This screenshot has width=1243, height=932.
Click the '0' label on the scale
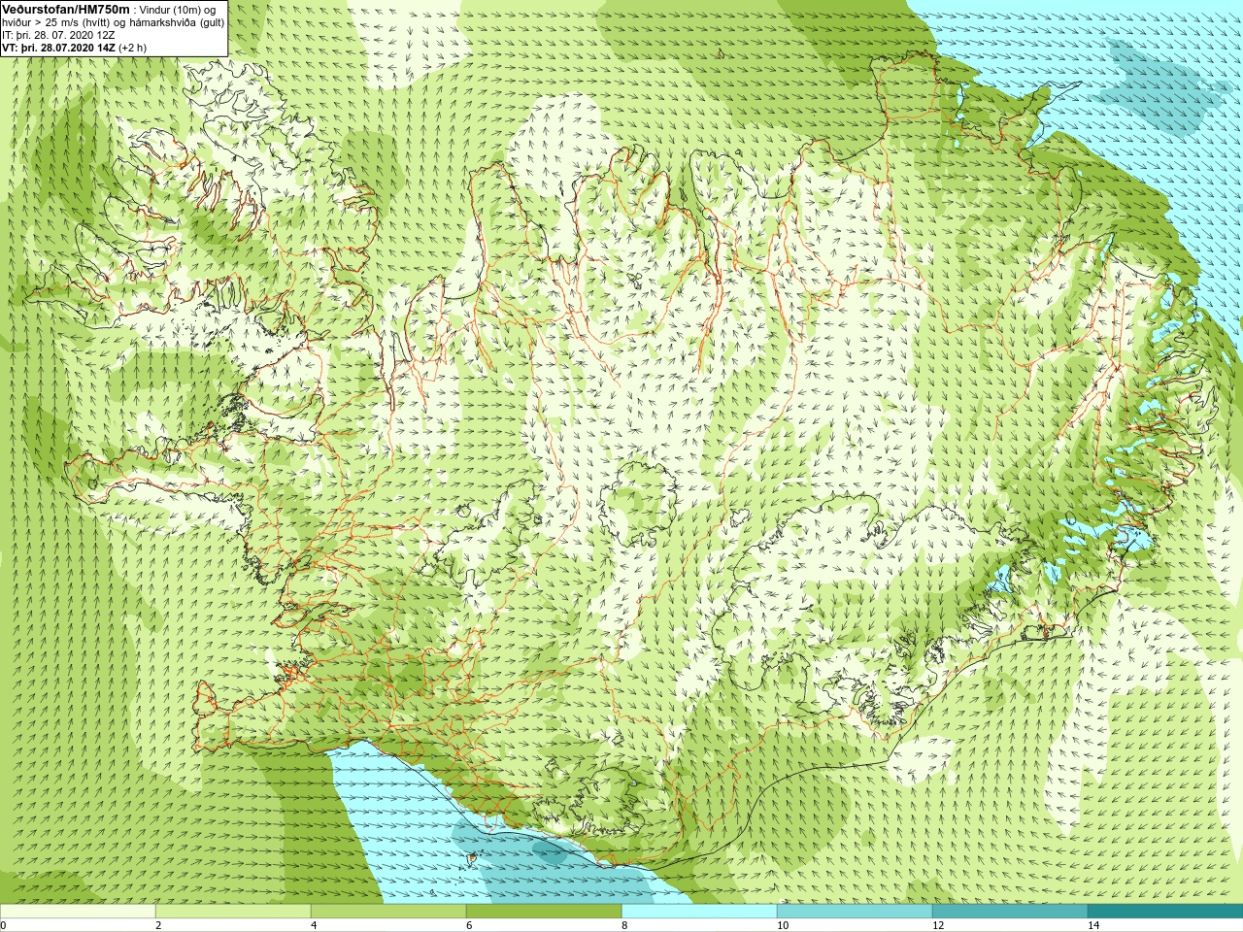3,925
